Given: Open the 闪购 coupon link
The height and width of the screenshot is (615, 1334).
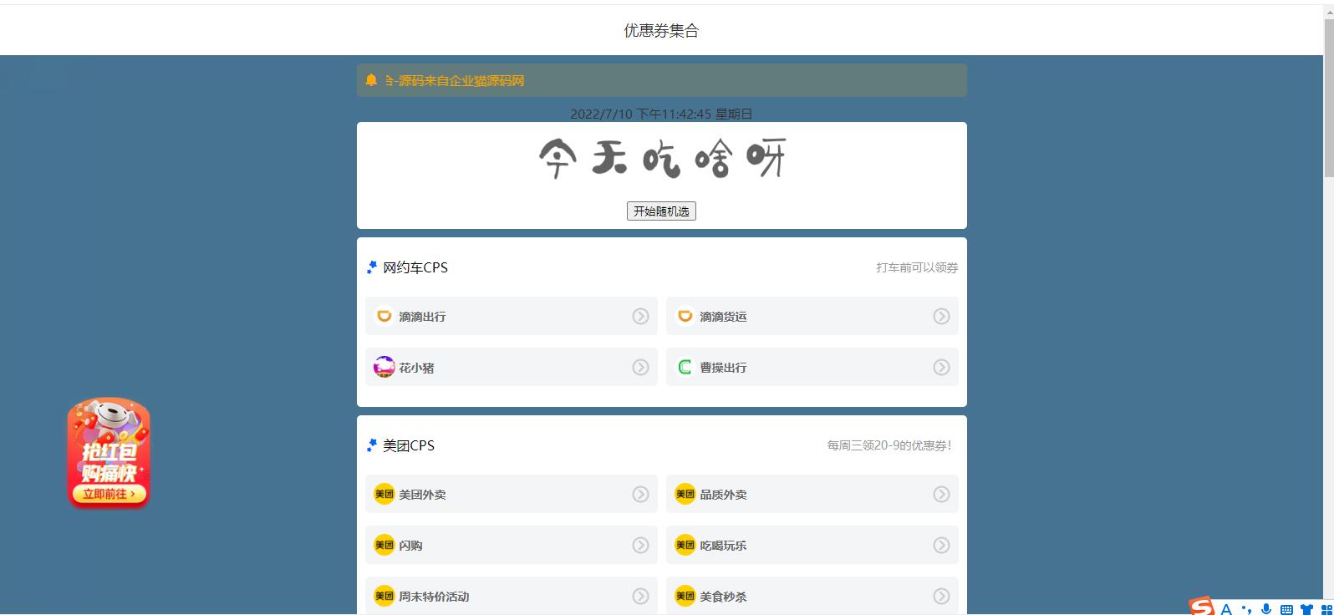Looking at the screenshot, I should 512,545.
